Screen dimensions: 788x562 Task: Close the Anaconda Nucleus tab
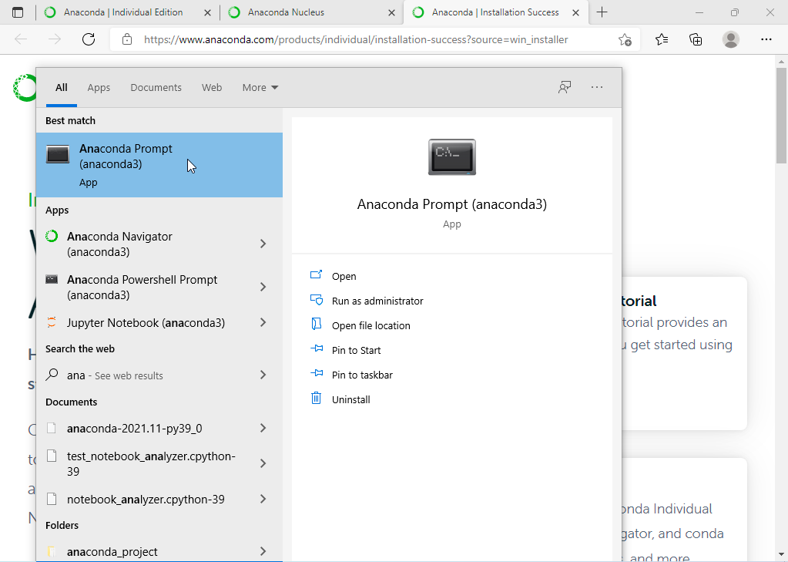(391, 13)
